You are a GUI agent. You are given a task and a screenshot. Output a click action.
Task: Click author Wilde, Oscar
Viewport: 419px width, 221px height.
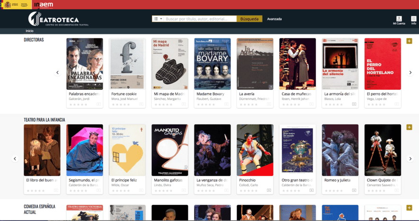pos(120,185)
